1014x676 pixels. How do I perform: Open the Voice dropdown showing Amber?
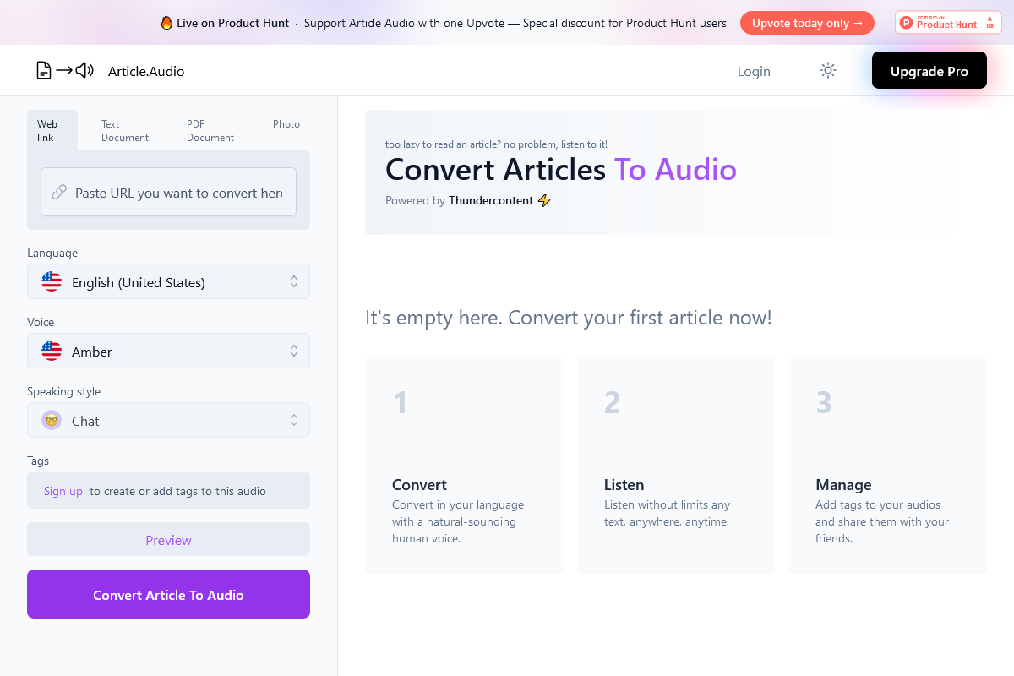[168, 351]
